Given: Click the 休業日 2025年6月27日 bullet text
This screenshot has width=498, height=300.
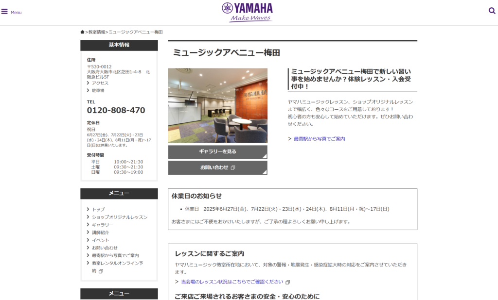Looking at the screenshot, I should (287, 209).
